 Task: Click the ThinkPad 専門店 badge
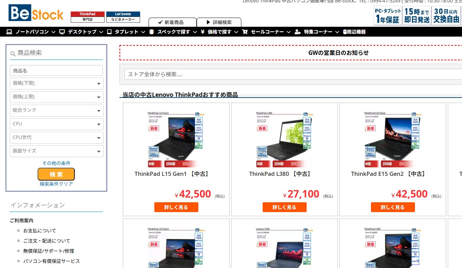pyautogui.click(x=88, y=17)
